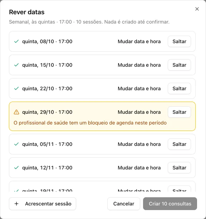Skip the conflicting 29/10 session

tap(179, 112)
